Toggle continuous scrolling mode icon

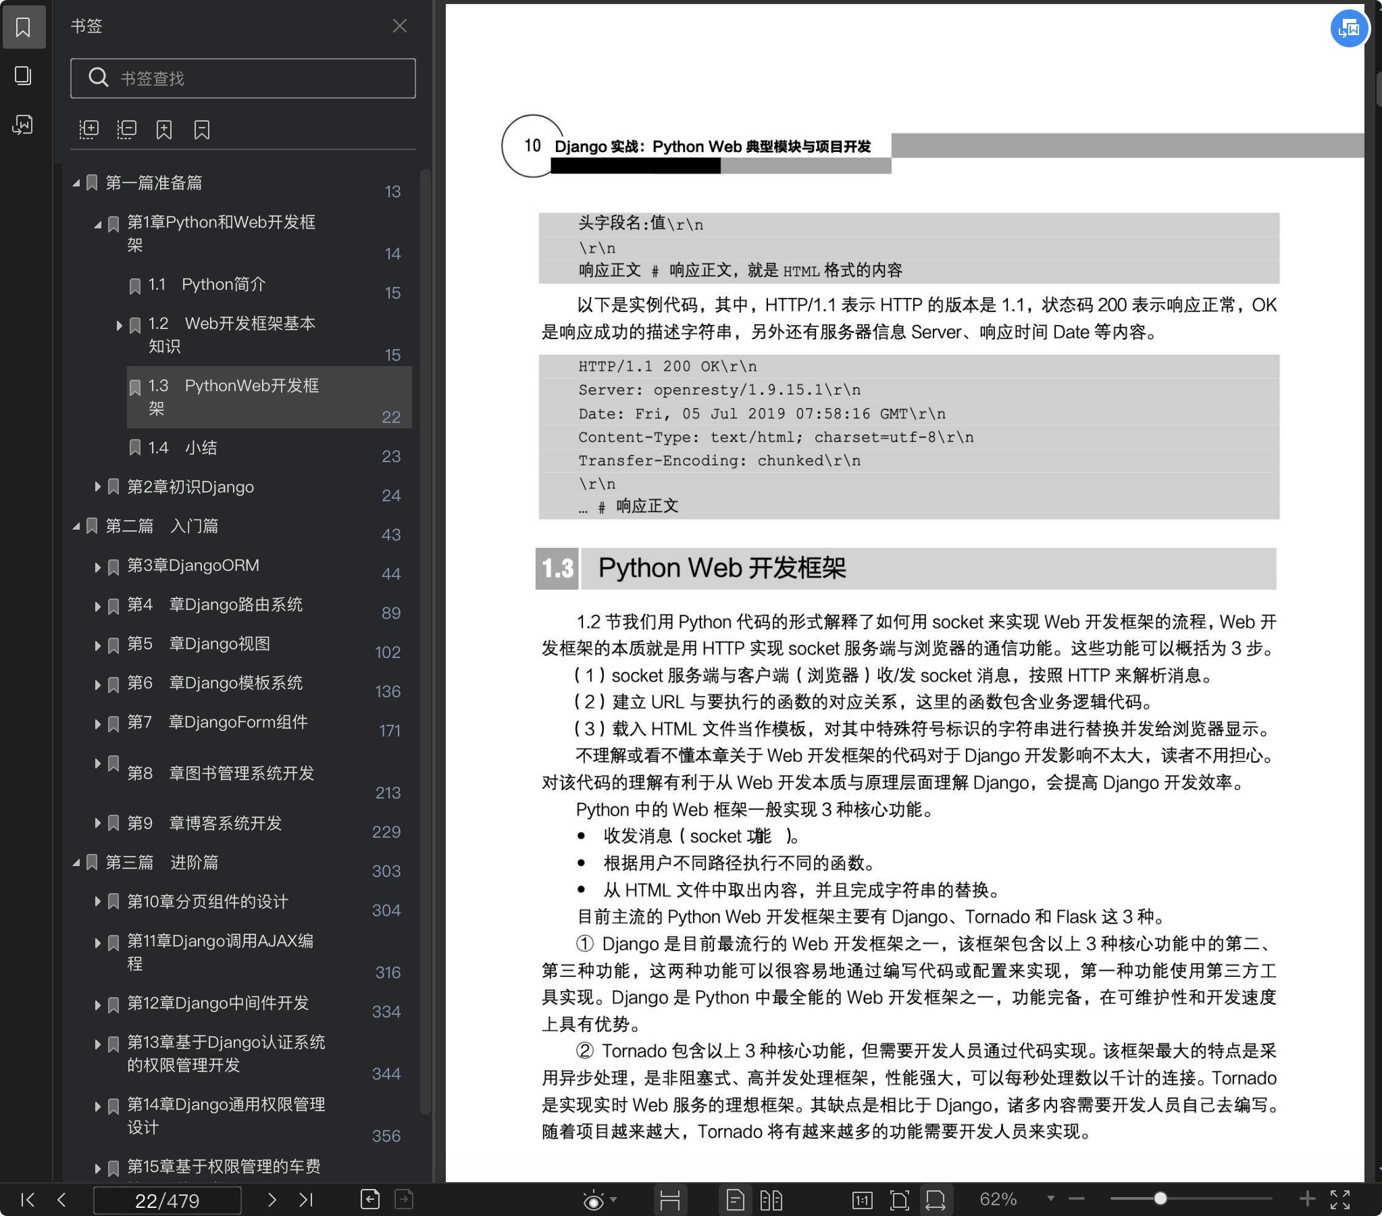(x=670, y=1200)
